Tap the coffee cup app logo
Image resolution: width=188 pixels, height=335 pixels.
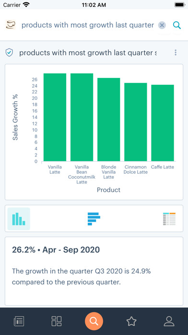[x=11, y=25]
